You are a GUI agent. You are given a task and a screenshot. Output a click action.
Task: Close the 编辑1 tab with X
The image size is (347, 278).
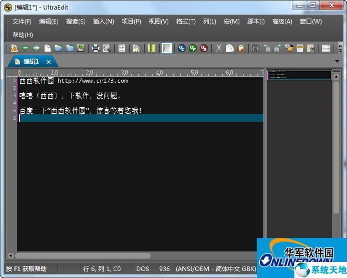(49, 62)
